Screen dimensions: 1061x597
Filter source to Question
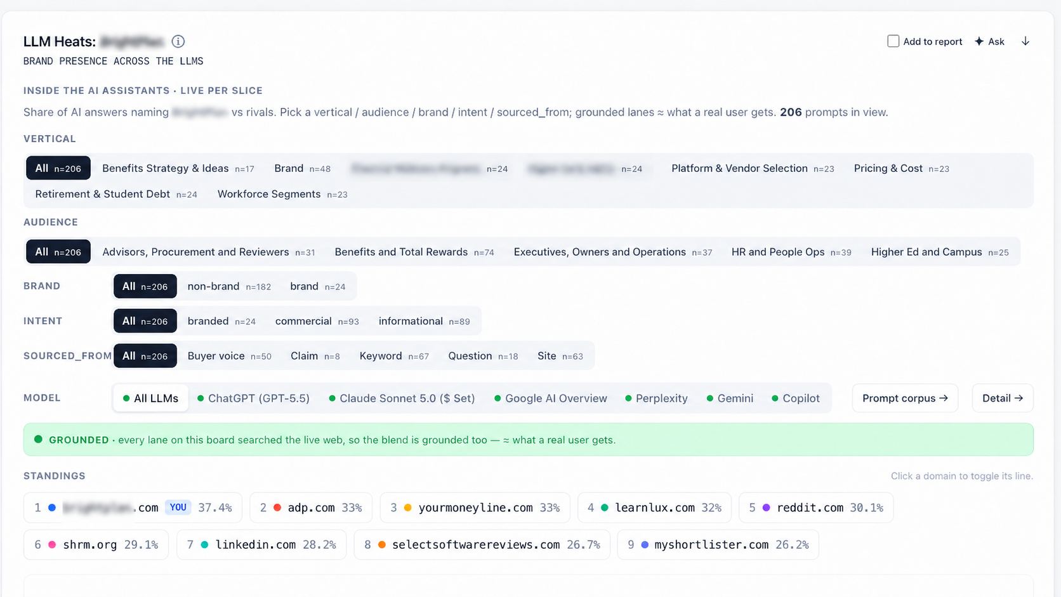(483, 356)
